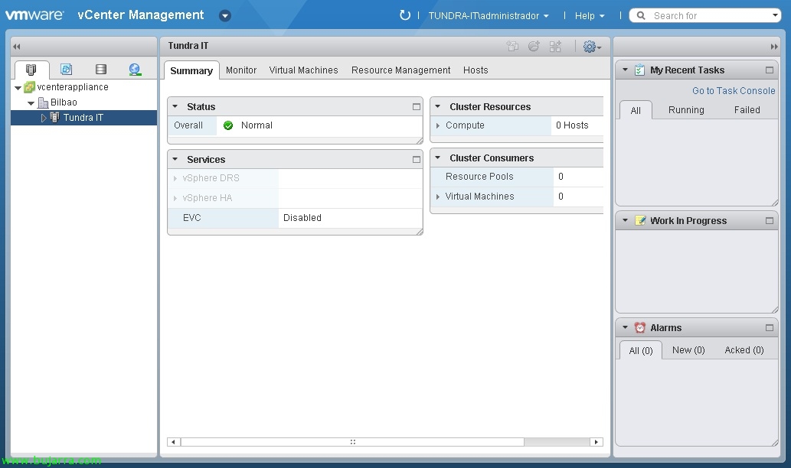Maximize the Alarms panel
Viewport: 791px width, 468px height.
tap(770, 328)
